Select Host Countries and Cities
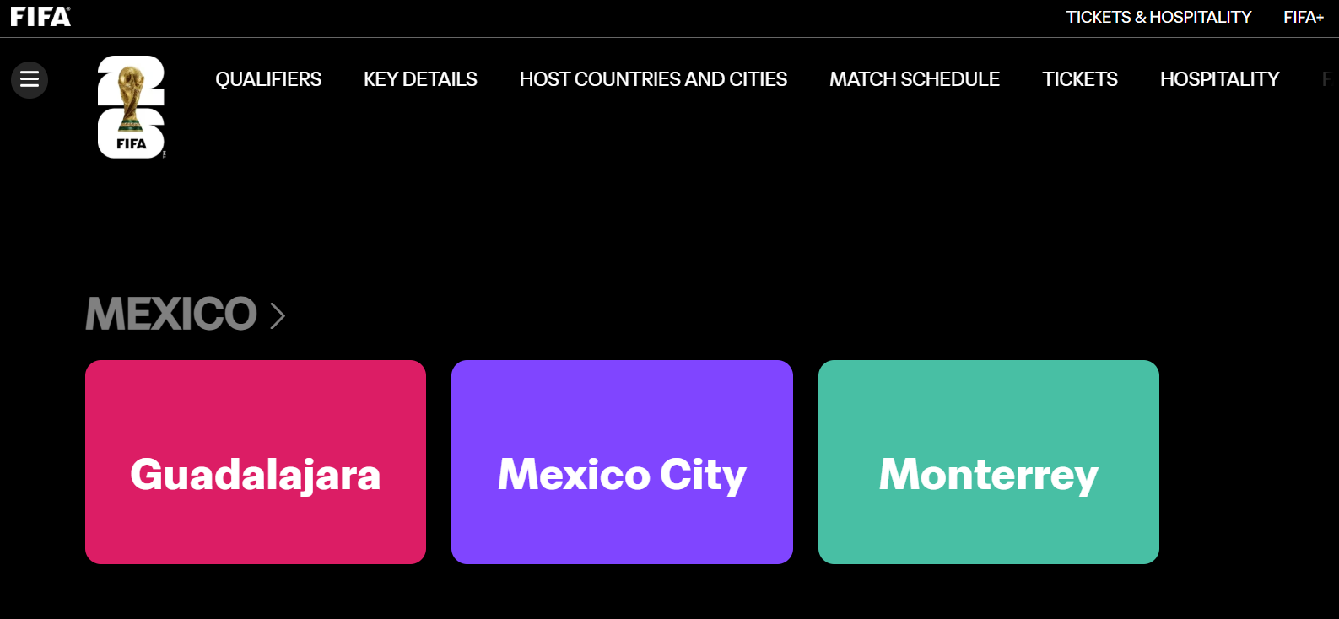1339x619 pixels. [653, 79]
